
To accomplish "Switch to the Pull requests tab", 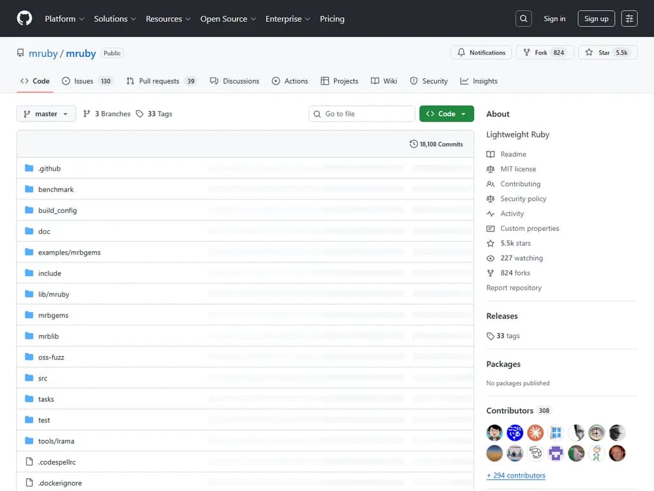I will 159,81.
